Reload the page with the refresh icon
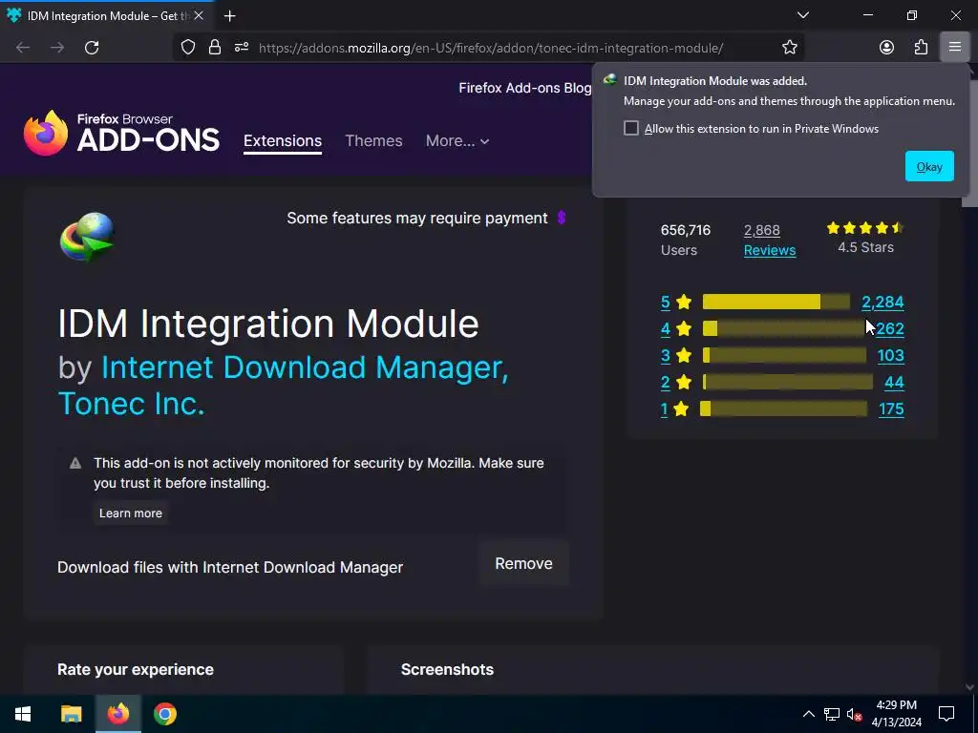The height and width of the screenshot is (733, 978). pyautogui.click(x=92, y=48)
